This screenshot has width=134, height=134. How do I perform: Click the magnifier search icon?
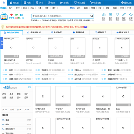tap(92, 16)
